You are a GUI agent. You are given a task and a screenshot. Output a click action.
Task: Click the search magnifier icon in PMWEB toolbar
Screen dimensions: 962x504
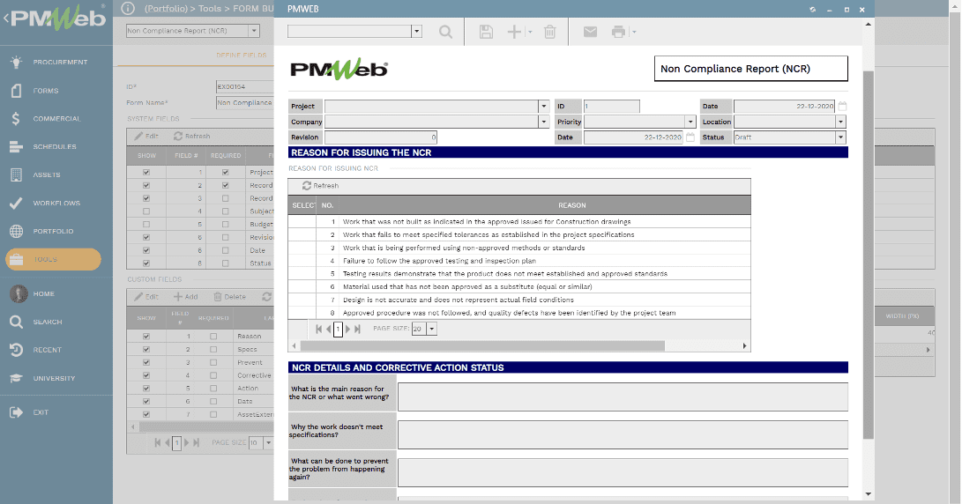(446, 32)
